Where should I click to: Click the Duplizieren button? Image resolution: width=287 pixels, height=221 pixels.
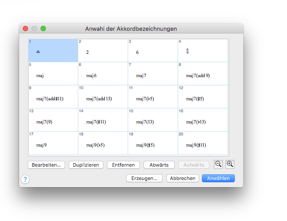pos(86,165)
